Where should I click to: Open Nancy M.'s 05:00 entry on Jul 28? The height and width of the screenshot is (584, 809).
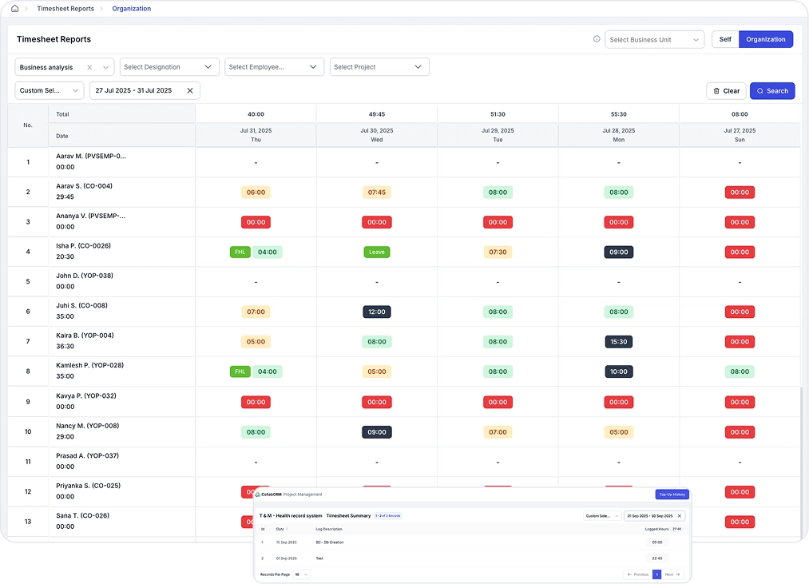coord(619,432)
